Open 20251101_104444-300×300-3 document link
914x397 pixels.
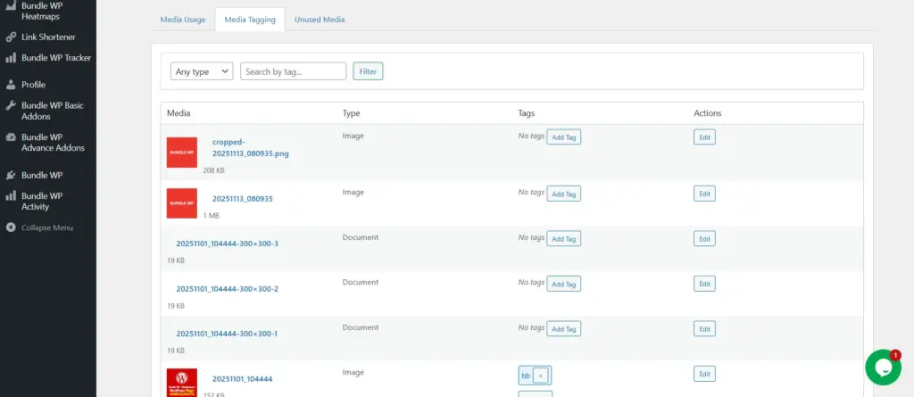tap(228, 243)
